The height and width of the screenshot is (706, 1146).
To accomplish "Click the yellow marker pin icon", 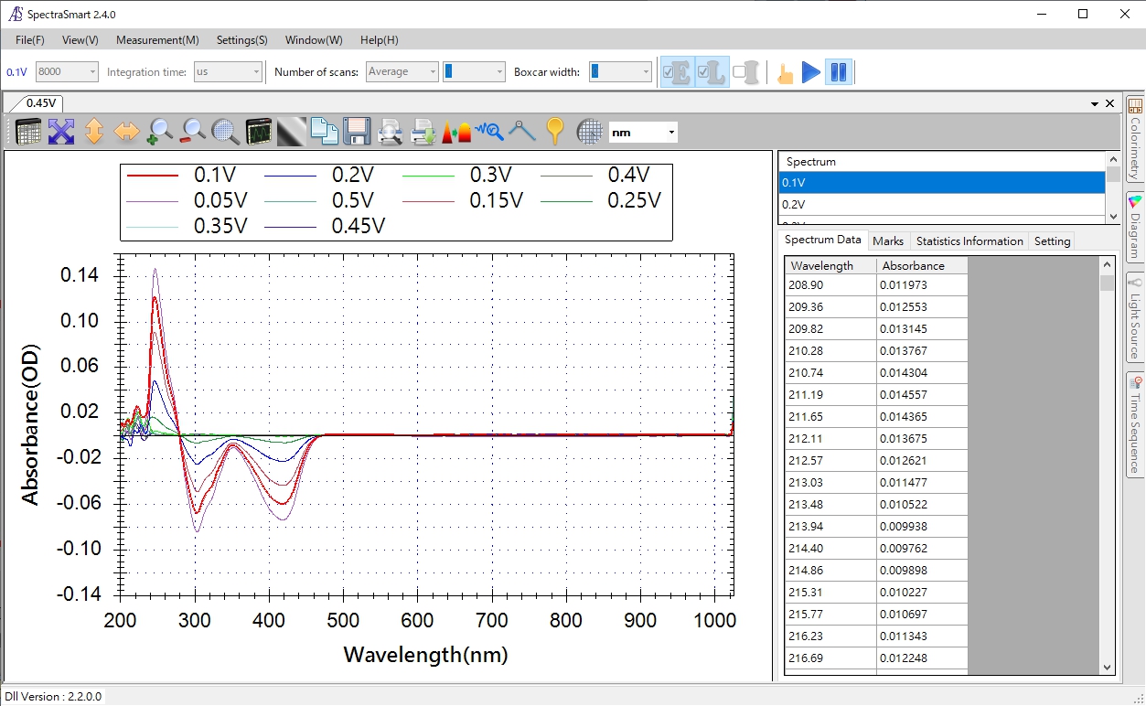I will [554, 132].
